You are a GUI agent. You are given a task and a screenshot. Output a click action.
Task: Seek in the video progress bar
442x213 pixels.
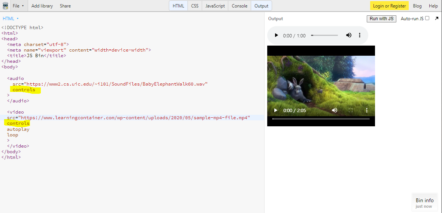(x=321, y=119)
